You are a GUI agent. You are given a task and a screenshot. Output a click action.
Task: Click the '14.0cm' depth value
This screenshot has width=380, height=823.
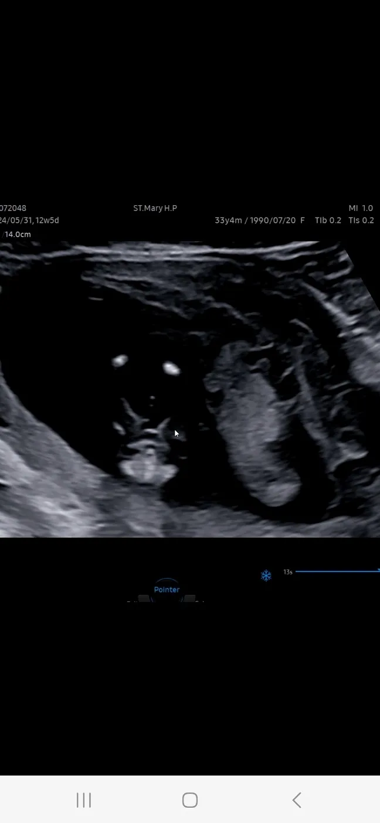(18, 234)
